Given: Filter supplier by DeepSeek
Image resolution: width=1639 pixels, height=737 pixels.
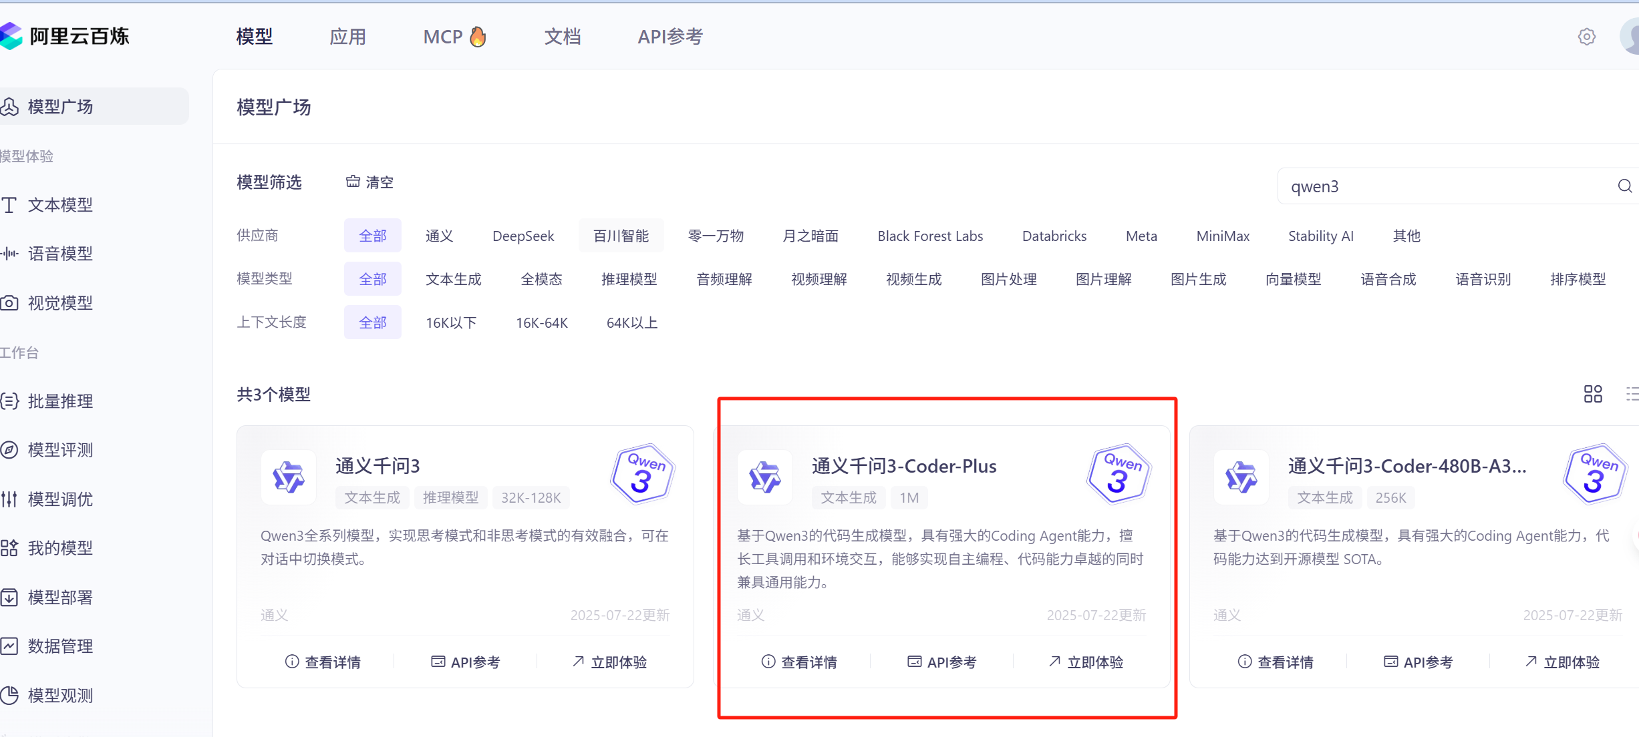Looking at the screenshot, I should pos(523,236).
